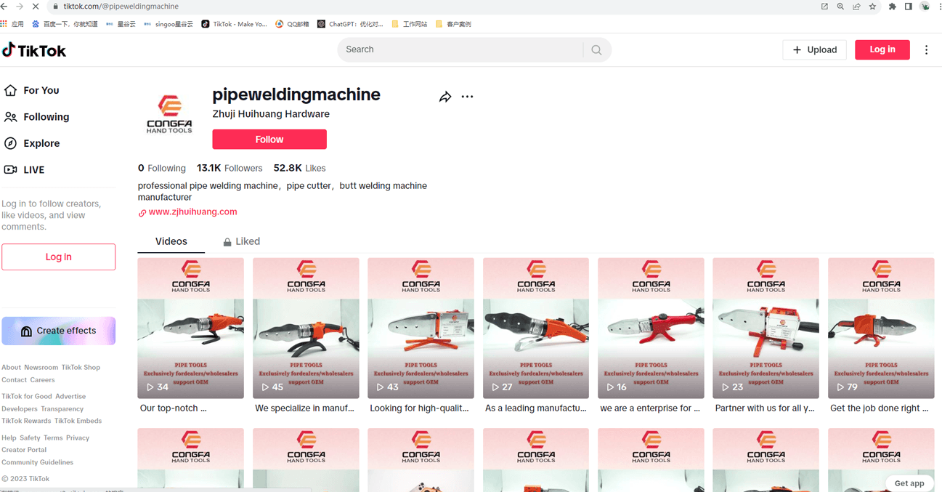Share the pipeweldingmachine profile

coord(445,97)
